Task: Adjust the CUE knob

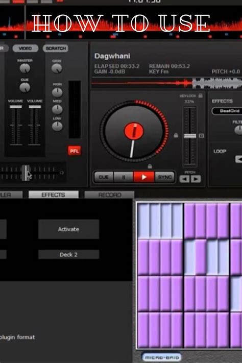Action: (x=25, y=87)
